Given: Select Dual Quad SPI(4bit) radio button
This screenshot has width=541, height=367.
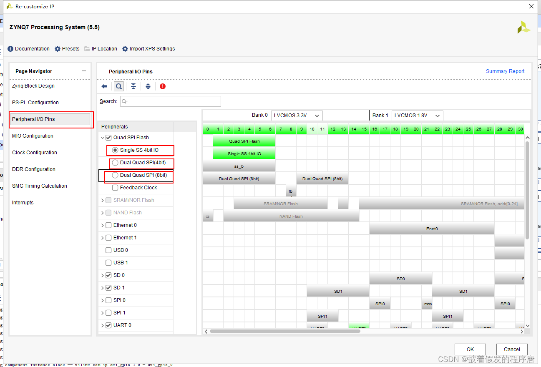Looking at the screenshot, I should coord(115,163).
